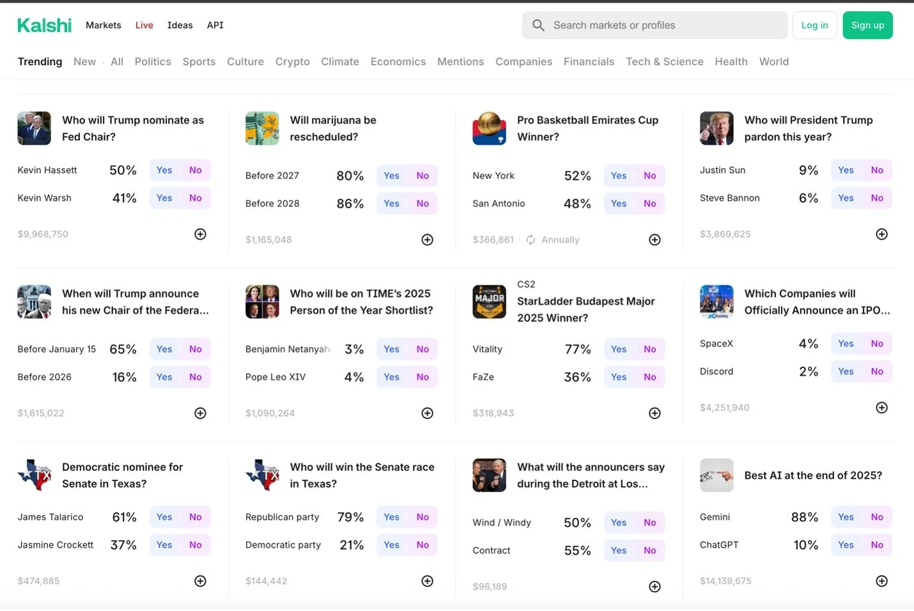Open the Tech & Science category
Image resolution: width=914 pixels, height=611 pixels.
(x=664, y=61)
